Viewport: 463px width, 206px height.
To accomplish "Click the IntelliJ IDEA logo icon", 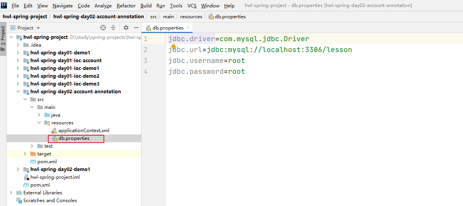I will click(x=4, y=5).
